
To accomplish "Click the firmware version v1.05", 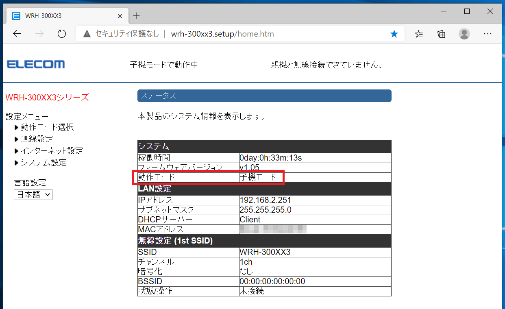I will pos(249,168).
